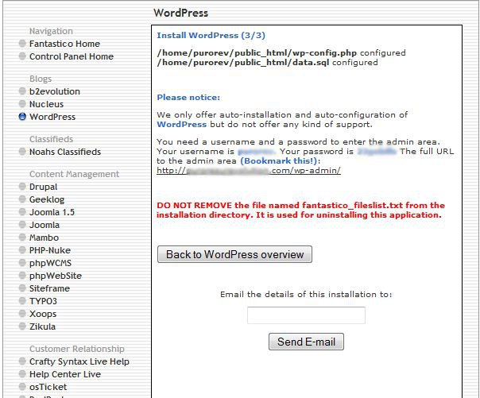Click the bullet icon beside Fantastico Home
The image size is (480, 398).
22,44
